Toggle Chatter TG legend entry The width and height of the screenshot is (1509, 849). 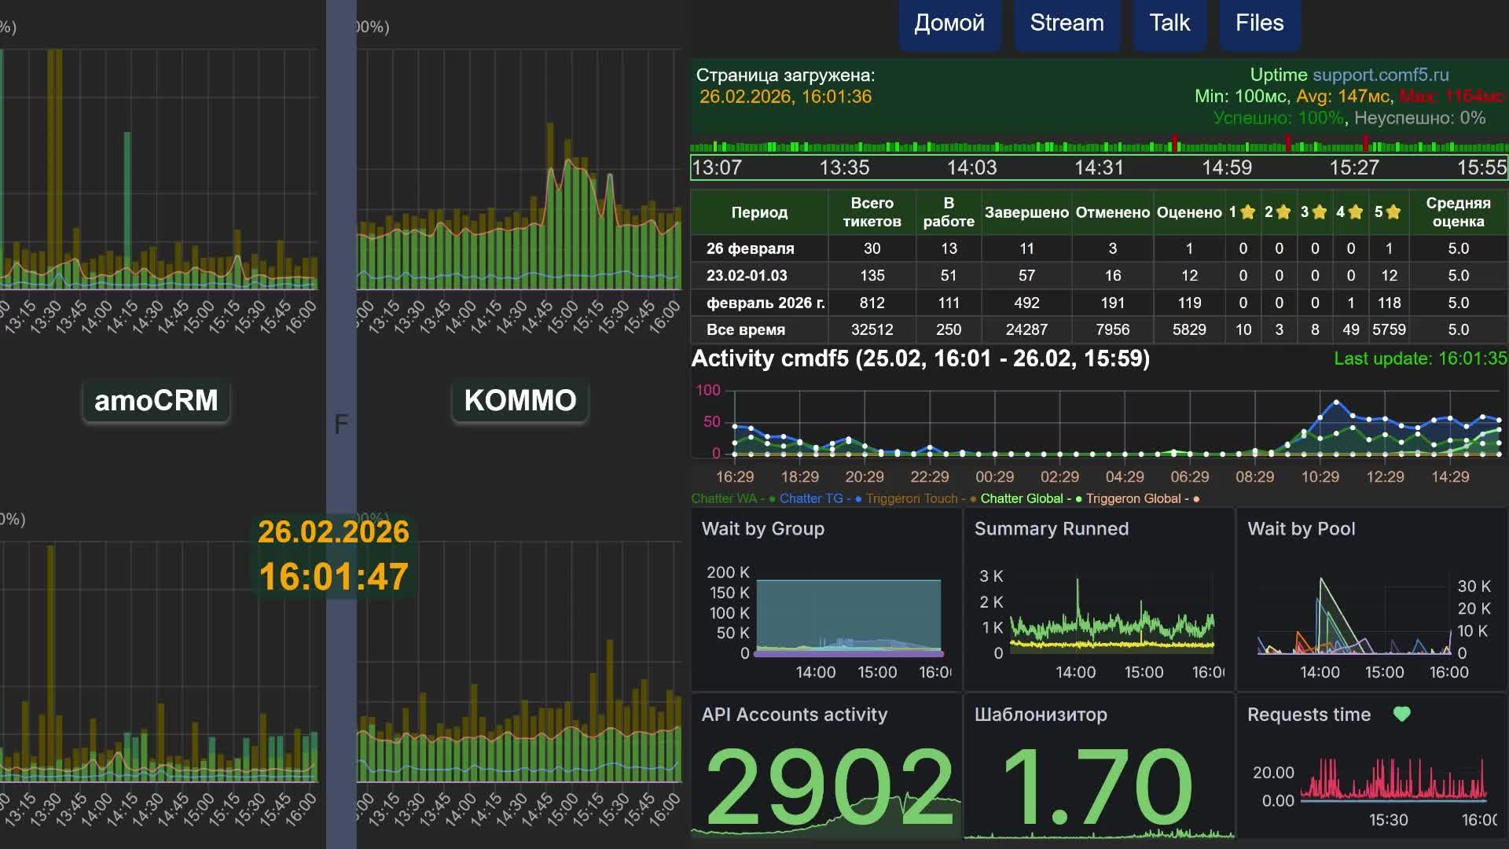(x=811, y=498)
